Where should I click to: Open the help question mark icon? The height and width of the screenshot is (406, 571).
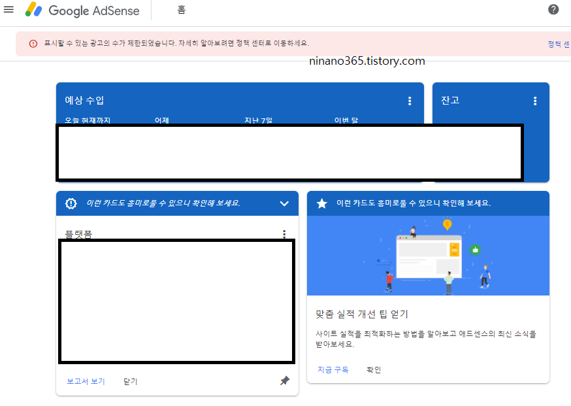coord(553,9)
